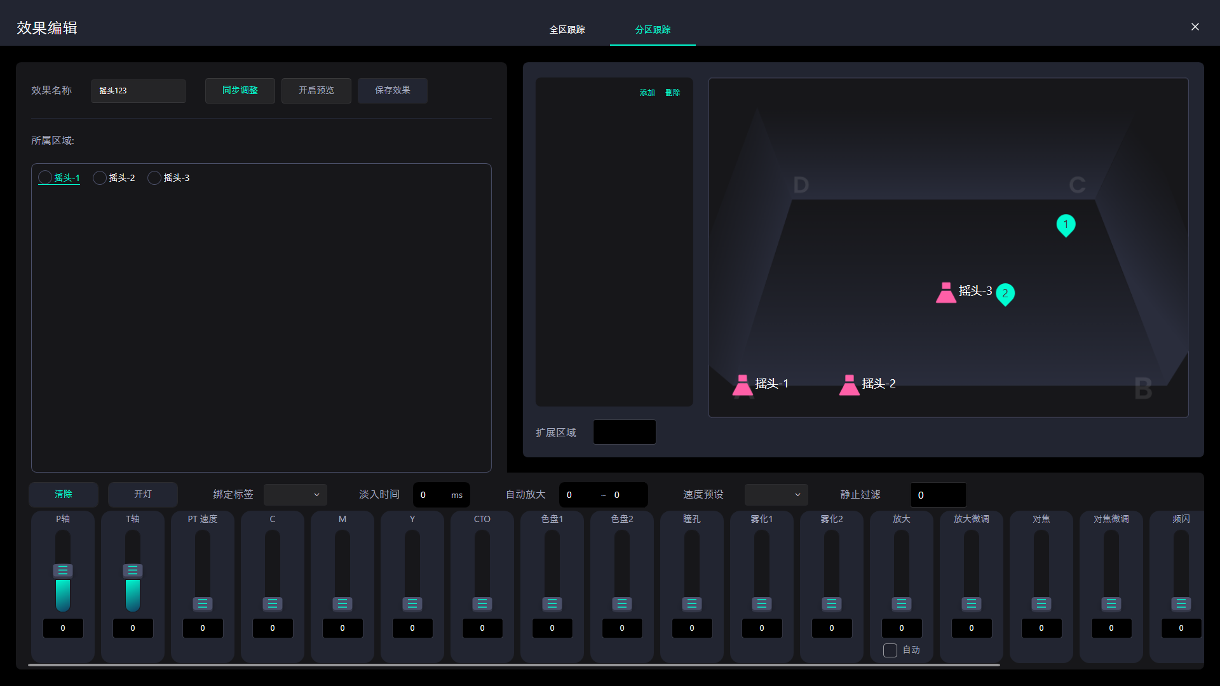Click the T轴 fader handle
This screenshot has height=686, width=1220.
click(133, 570)
